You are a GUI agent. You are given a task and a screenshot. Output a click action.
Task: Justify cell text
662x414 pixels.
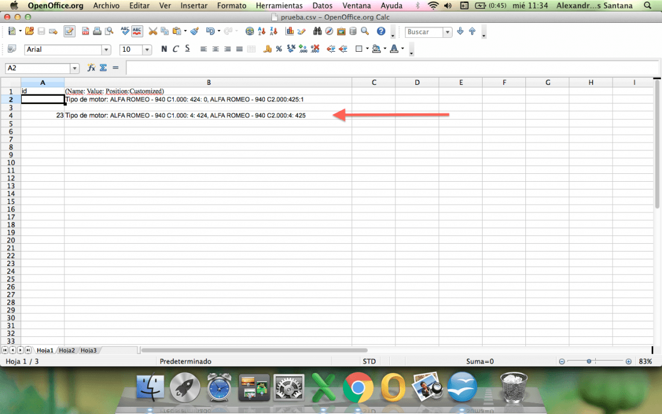pos(240,49)
